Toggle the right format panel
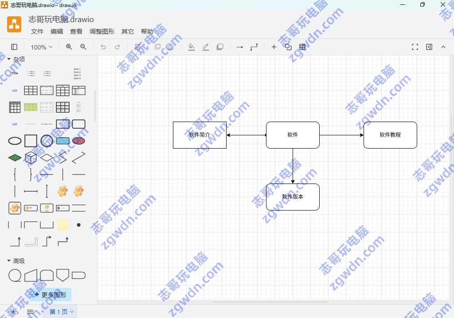 coord(429,47)
